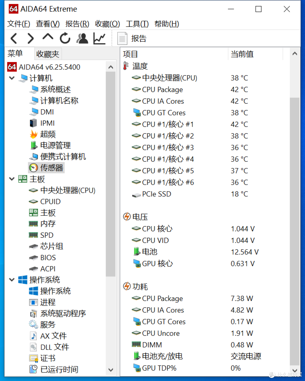
Task: Click the 证书 certificate icon
Action: click(x=34, y=358)
